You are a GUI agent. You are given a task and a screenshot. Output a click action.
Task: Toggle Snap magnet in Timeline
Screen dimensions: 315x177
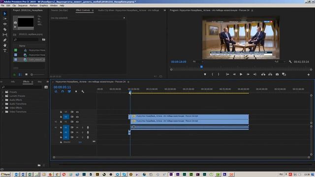[63, 91]
